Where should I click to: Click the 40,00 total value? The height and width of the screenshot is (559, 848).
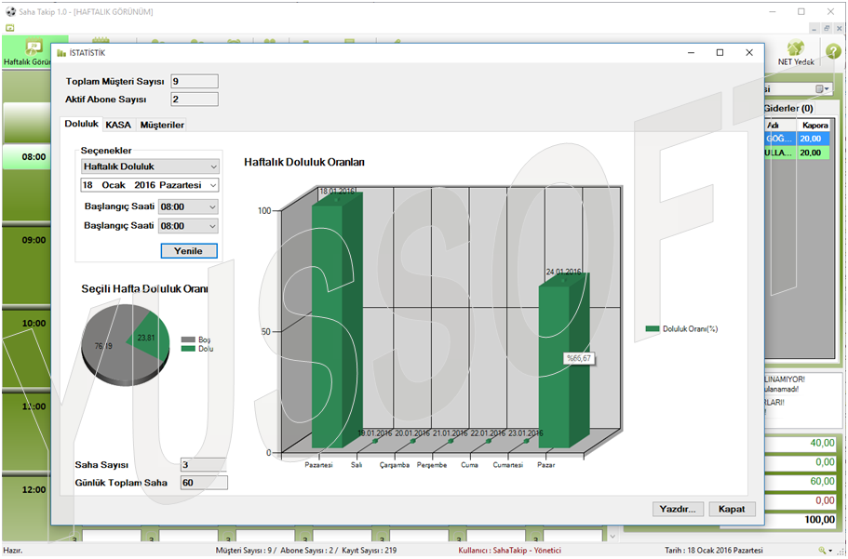[x=822, y=443]
